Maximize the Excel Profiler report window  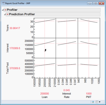95,3
